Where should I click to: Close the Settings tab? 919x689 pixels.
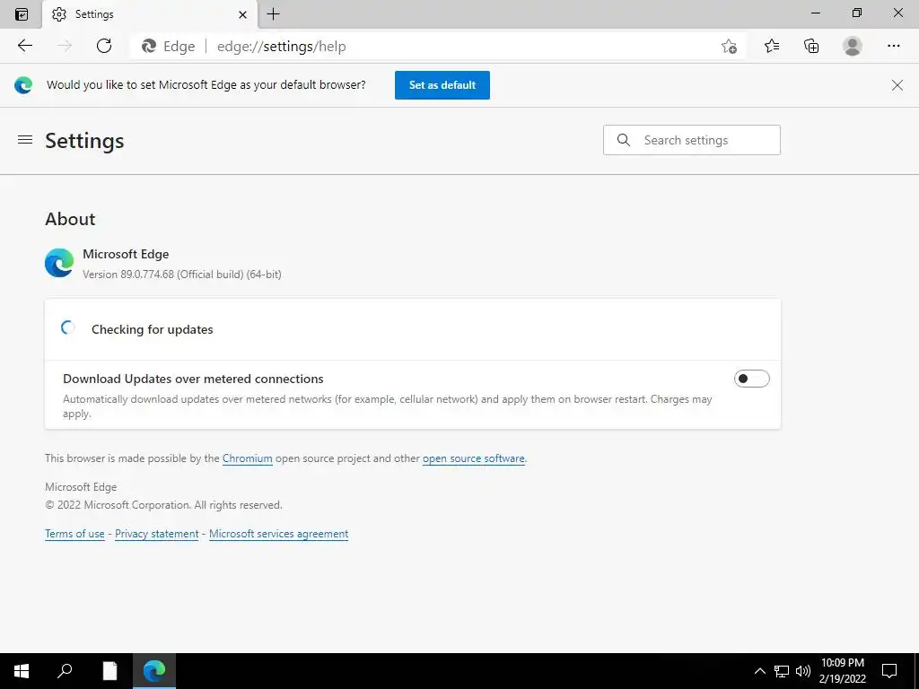point(242,14)
